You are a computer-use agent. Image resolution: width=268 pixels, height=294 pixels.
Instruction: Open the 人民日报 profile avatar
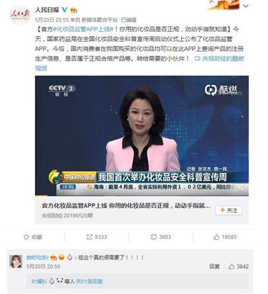tap(20, 14)
